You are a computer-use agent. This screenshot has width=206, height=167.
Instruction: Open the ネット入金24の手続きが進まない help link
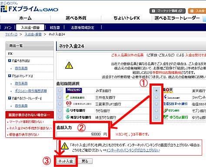coord(30,128)
